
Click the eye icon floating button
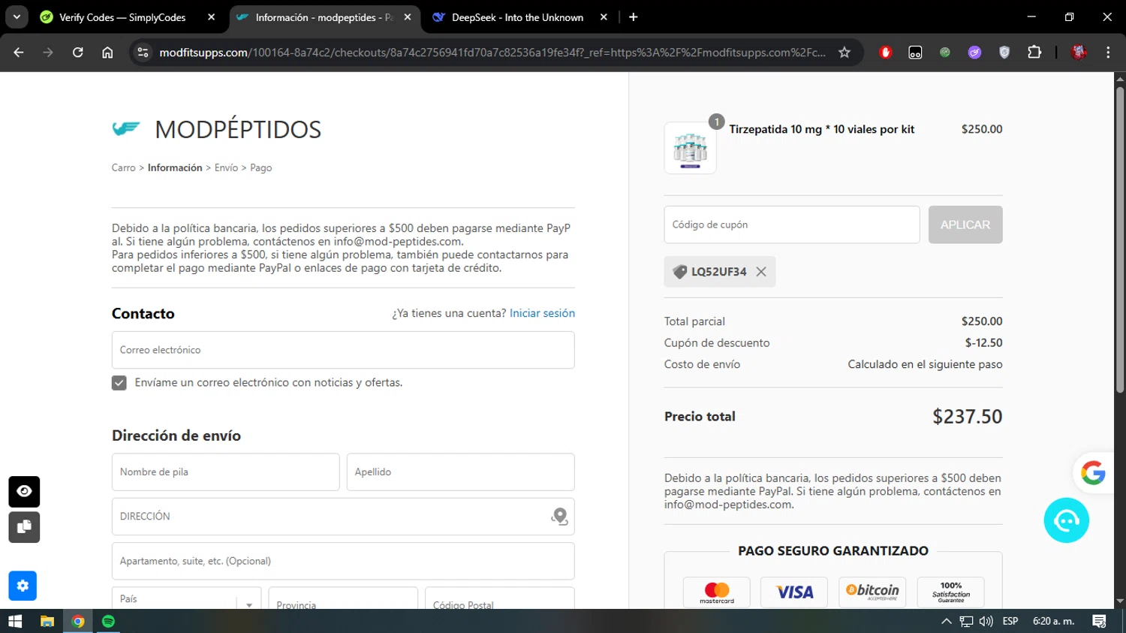tap(24, 492)
